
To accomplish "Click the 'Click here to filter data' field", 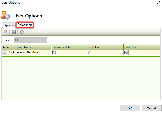I will click(x=24, y=52).
